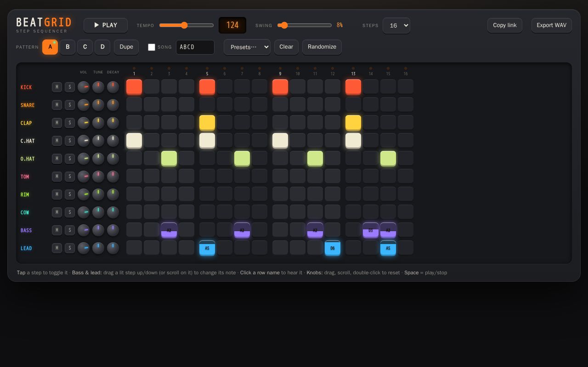The image size is (588, 367).
Task: Click the Clap tune knob
Action: tap(98, 122)
